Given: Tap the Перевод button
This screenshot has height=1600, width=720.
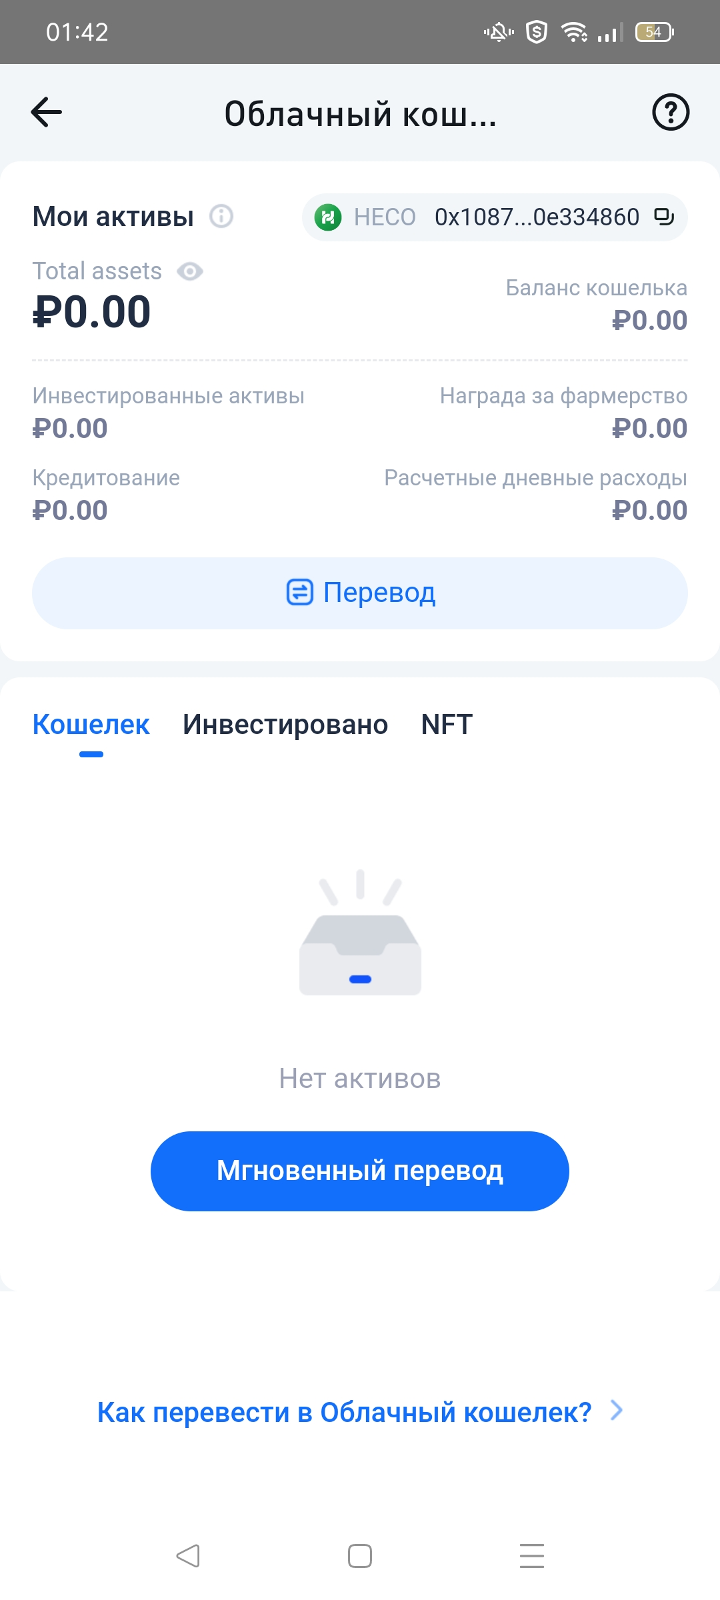Looking at the screenshot, I should pyautogui.click(x=360, y=593).
